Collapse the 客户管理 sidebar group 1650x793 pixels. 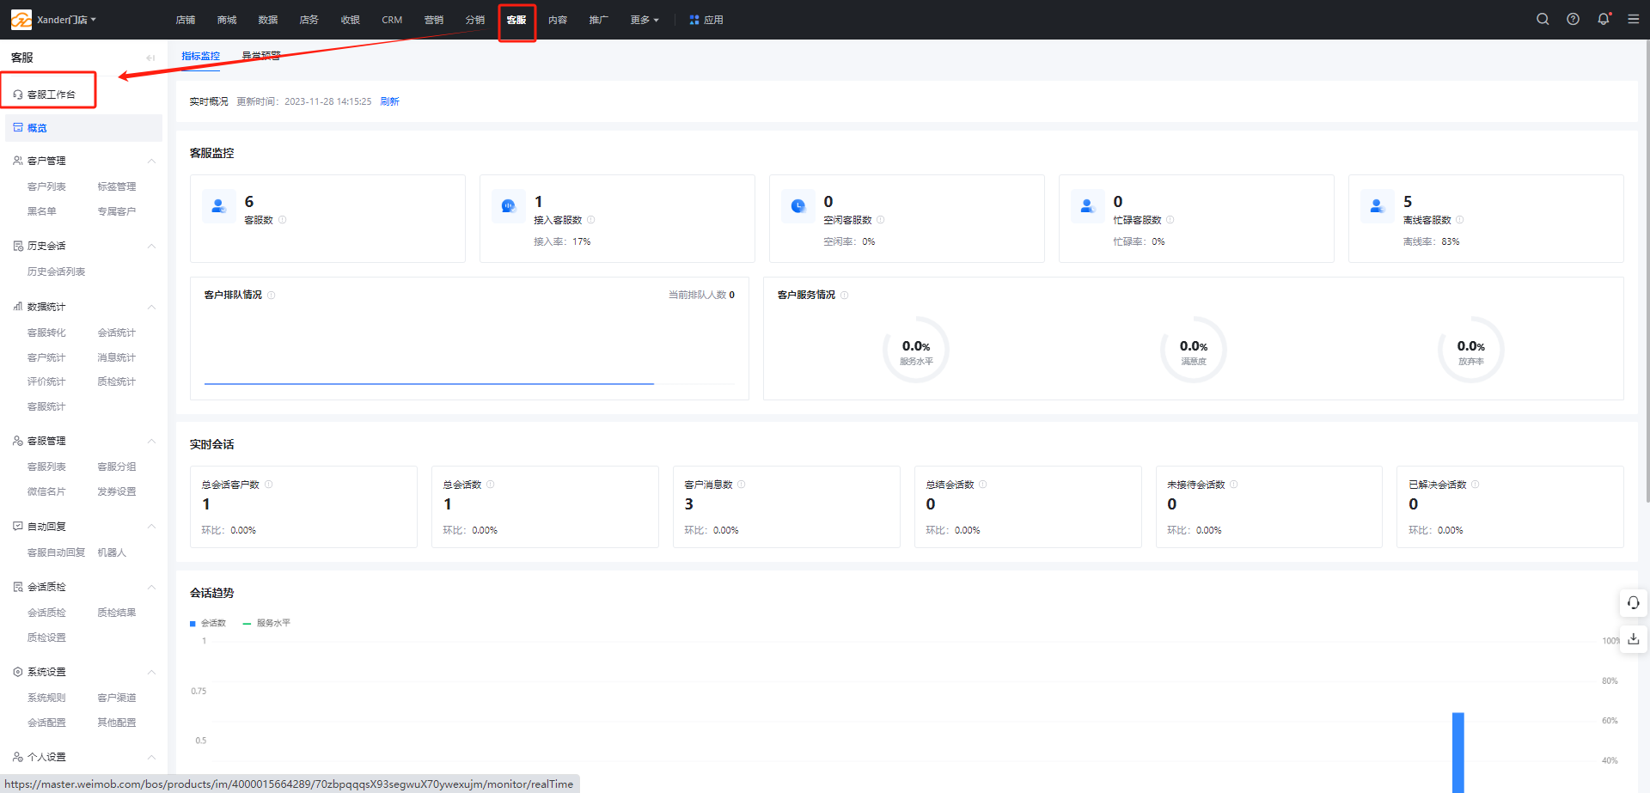(151, 161)
